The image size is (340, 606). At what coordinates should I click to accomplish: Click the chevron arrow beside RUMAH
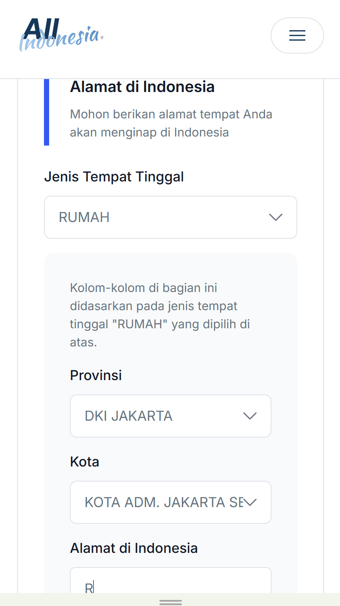click(x=275, y=217)
